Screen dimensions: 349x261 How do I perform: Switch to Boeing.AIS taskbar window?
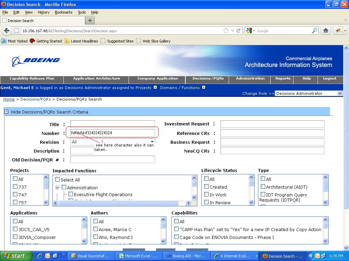[x=186, y=256]
